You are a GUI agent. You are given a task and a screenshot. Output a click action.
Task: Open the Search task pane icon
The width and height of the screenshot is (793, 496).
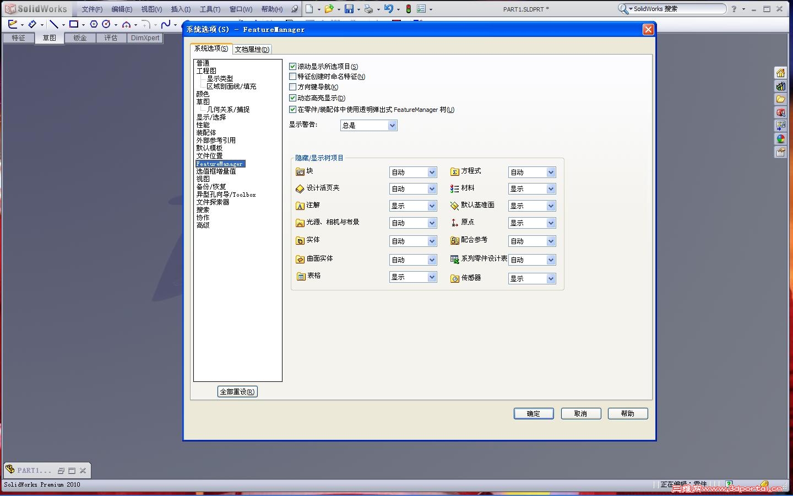[780, 112]
